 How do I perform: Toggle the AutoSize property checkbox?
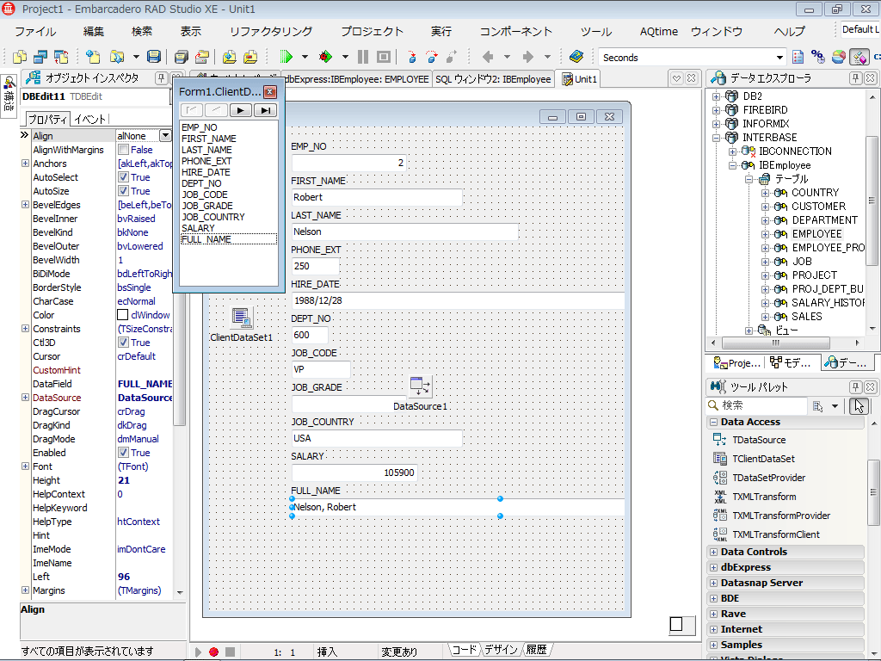point(124,191)
